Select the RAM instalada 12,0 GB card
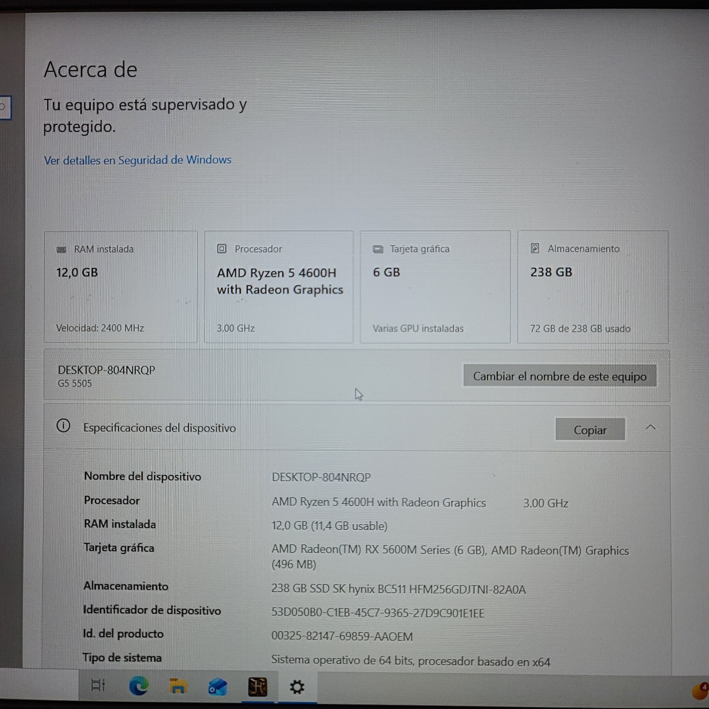 tap(121, 287)
